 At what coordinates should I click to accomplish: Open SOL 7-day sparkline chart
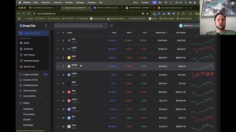pyautogui.click(x=202, y=41)
